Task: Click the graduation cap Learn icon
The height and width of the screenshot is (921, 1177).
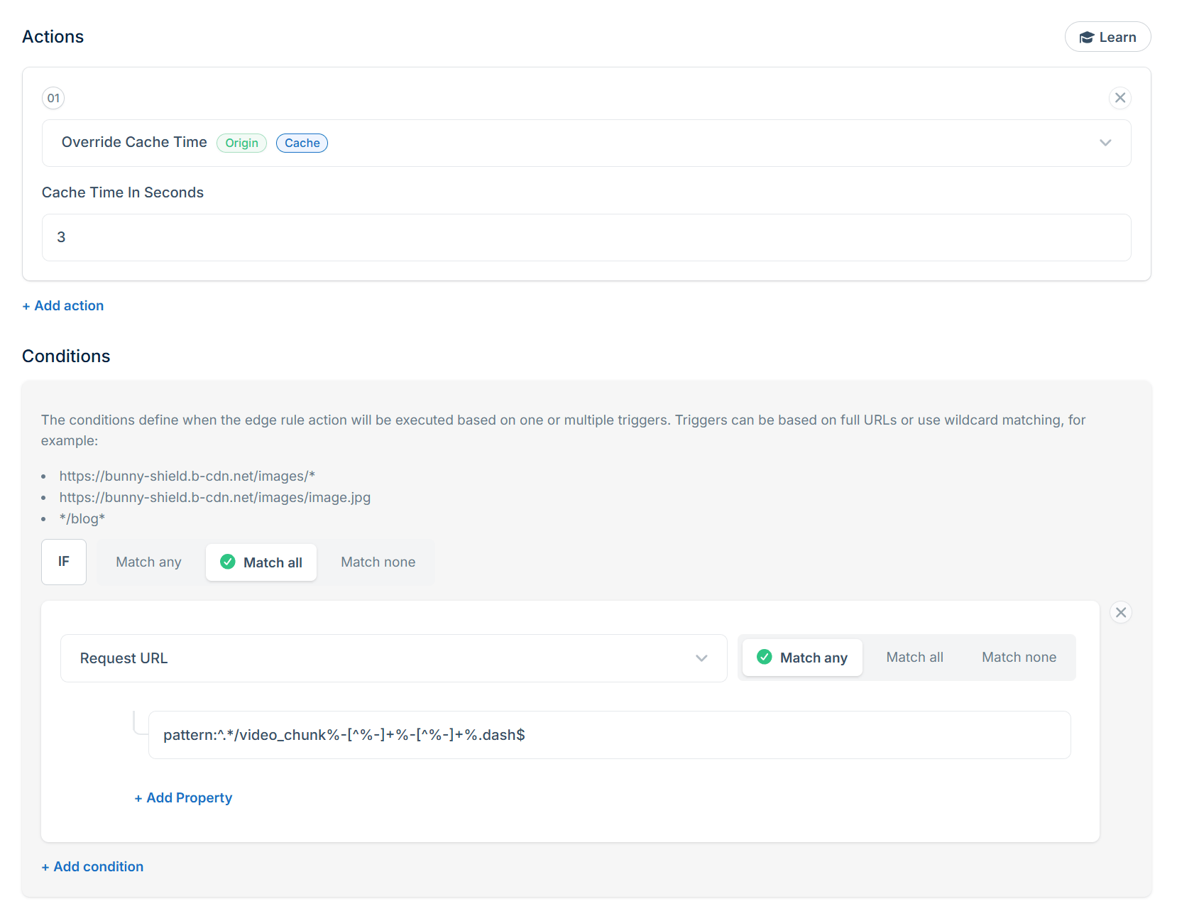Action: (1086, 38)
